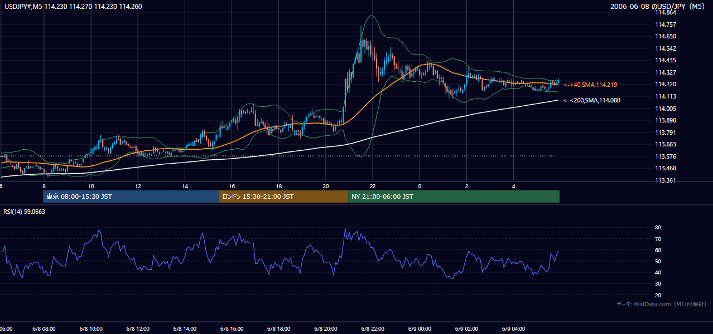This screenshot has height=334, width=713.
Task: Click the RSI(14) 59.0663 indicator label
Action: click(x=24, y=212)
